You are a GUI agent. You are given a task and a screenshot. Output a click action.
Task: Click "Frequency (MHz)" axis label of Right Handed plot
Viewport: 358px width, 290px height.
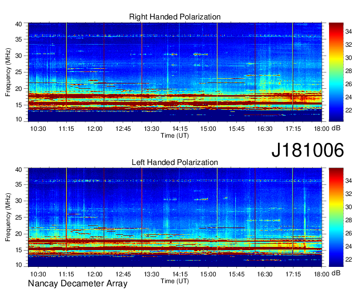8,72
